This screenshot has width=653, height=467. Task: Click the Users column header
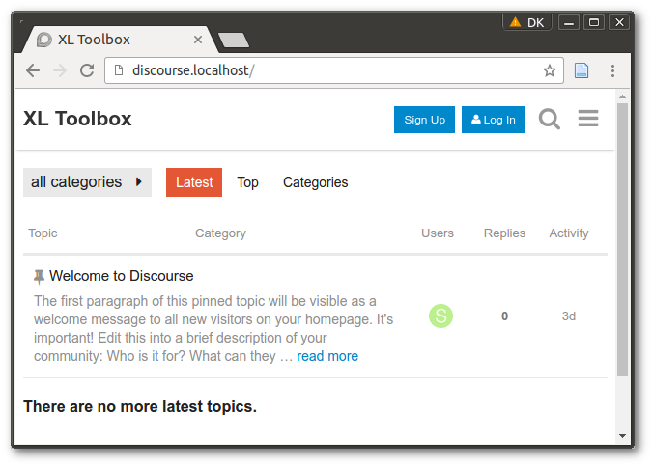(x=438, y=233)
